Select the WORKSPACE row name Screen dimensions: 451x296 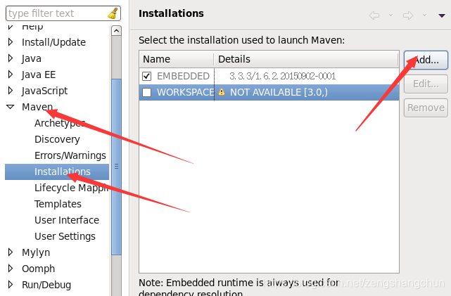pyautogui.click(x=185, y=92)
